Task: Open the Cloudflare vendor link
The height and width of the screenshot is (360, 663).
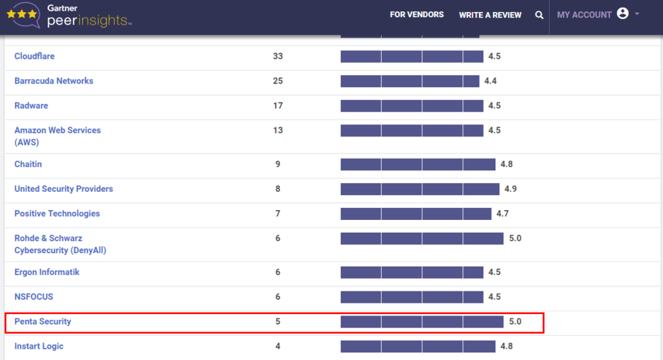Action: 34,56
